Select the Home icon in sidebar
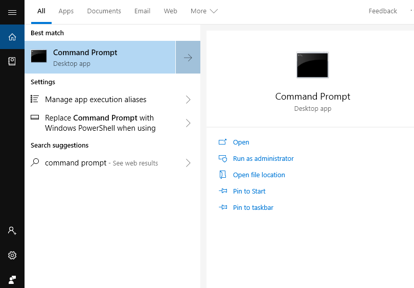 12,37
